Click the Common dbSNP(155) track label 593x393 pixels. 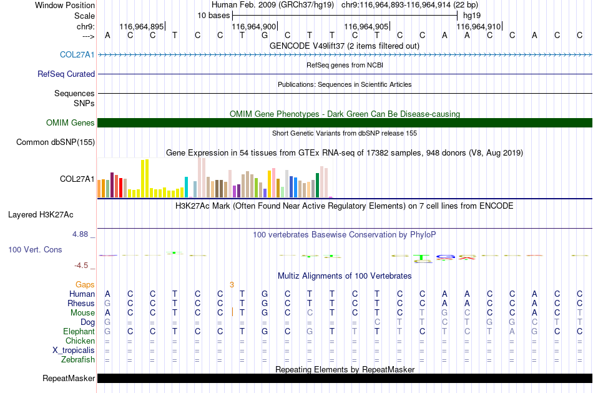tap(56, 142)
